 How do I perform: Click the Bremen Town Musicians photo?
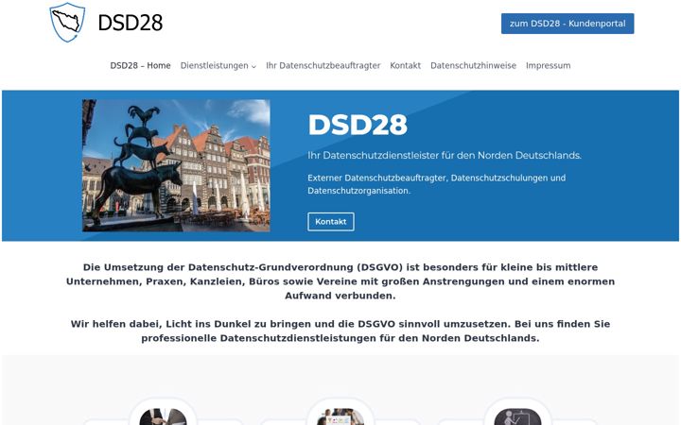[x=176, y=165]
